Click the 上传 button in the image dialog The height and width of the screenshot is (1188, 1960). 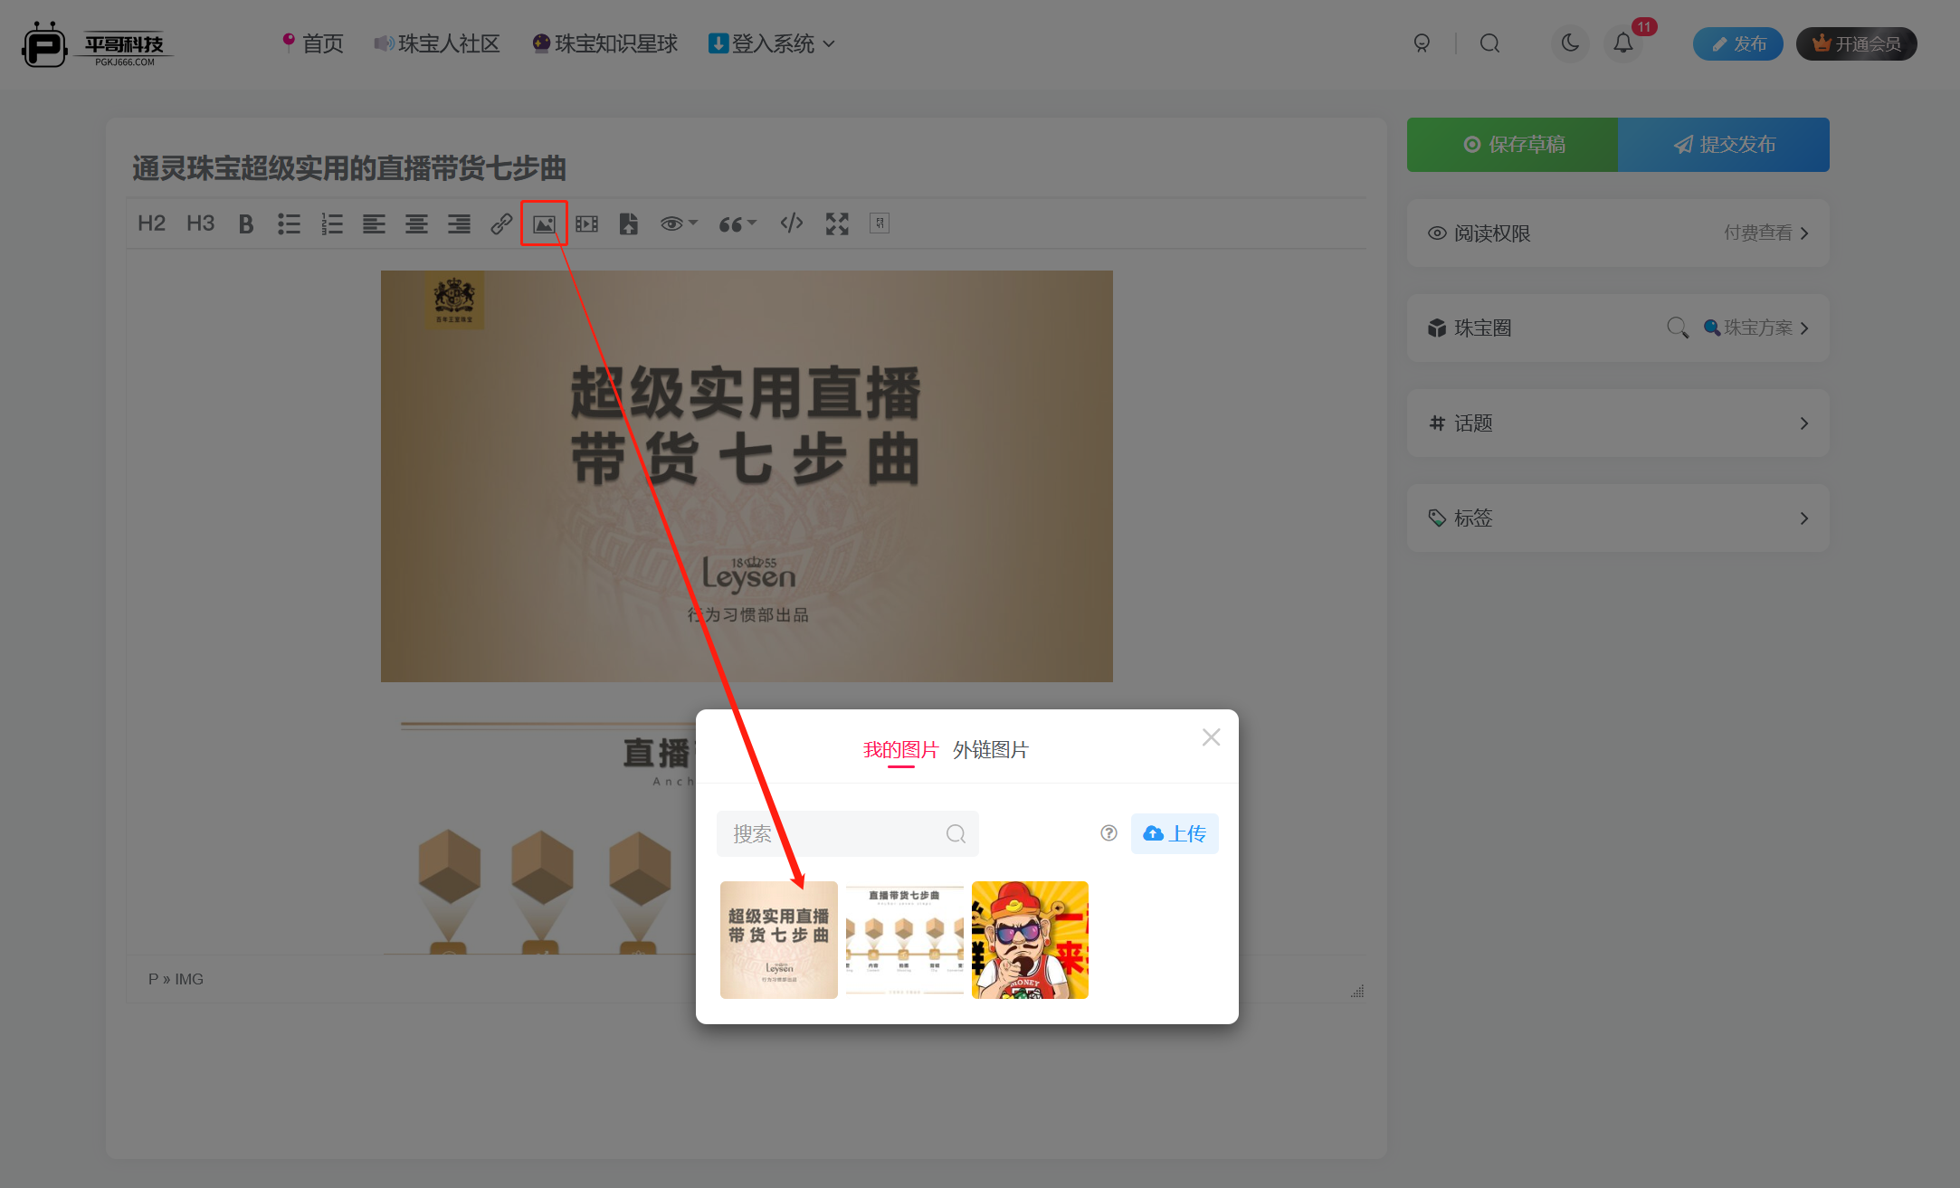(1175, 833)
